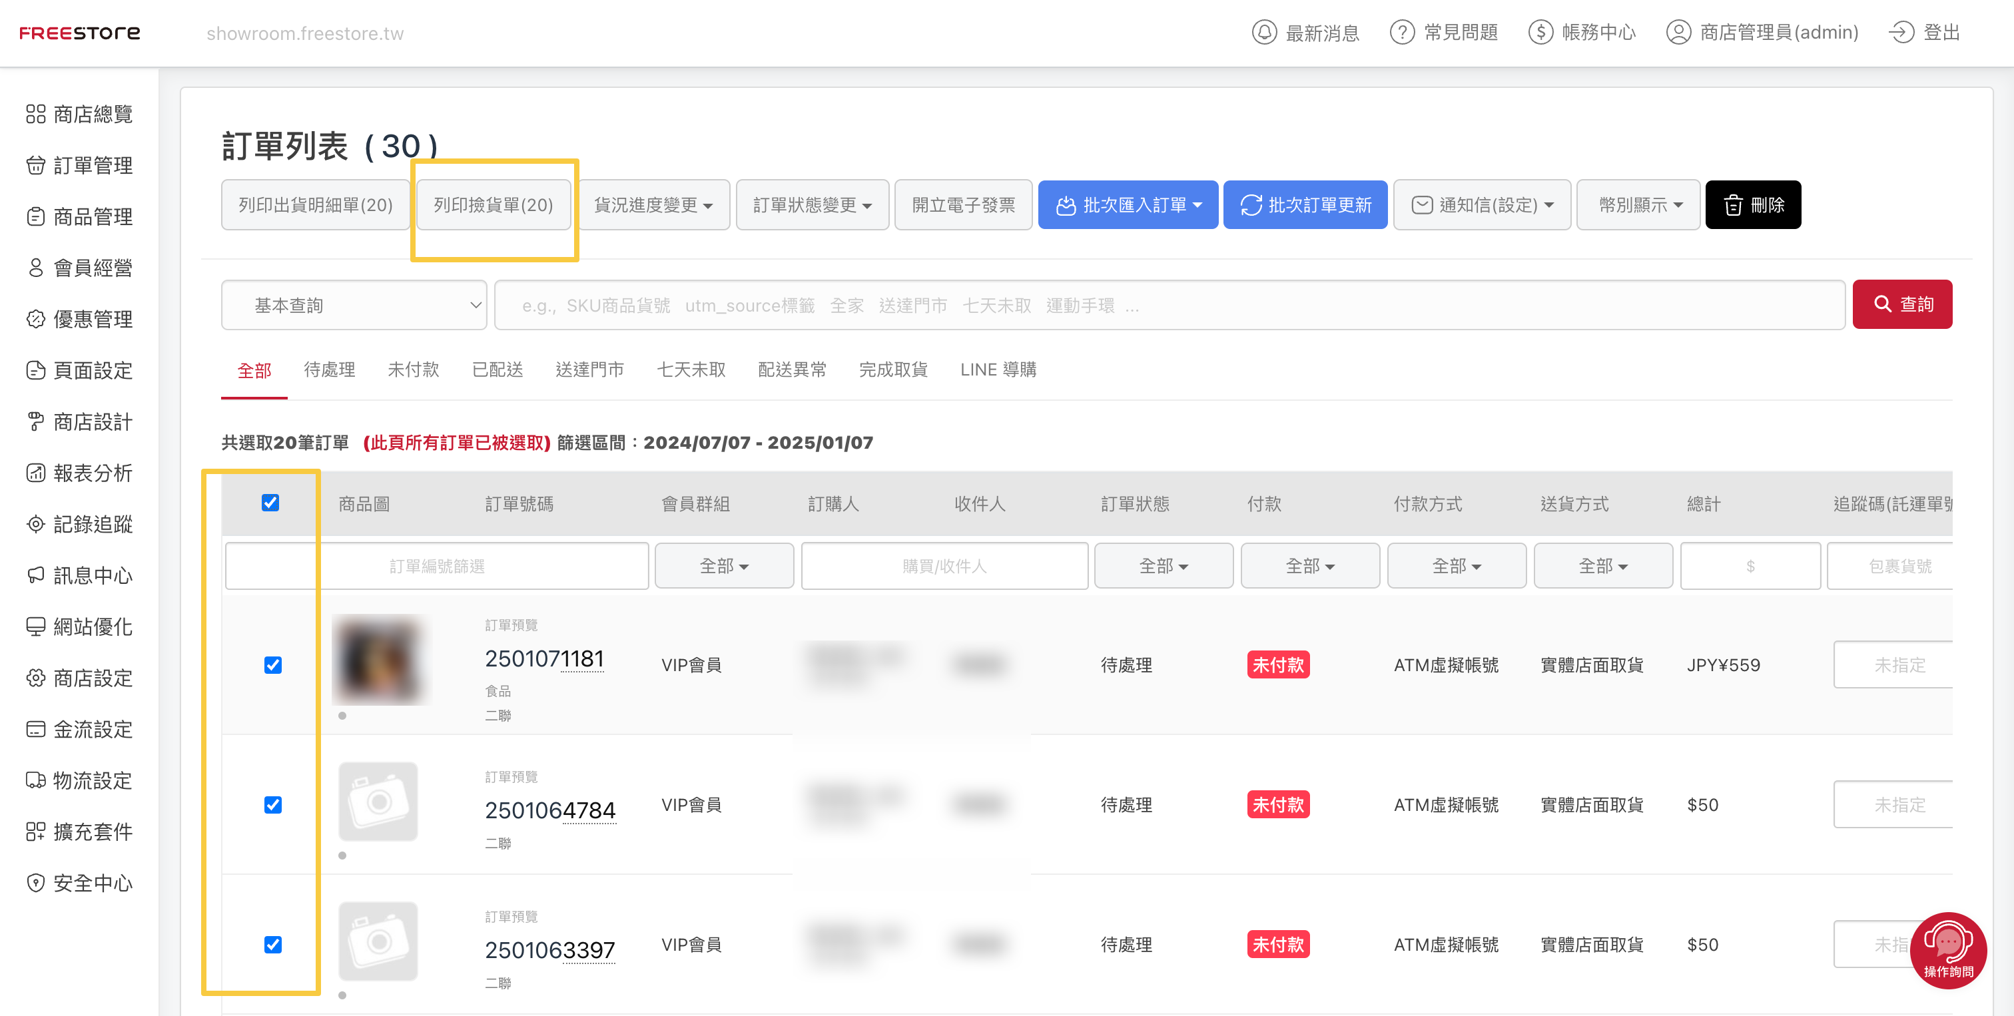Click the 網站優化 monitor icon
2014x1016 pixels.
pyautogui.click(x=36, y=627)
